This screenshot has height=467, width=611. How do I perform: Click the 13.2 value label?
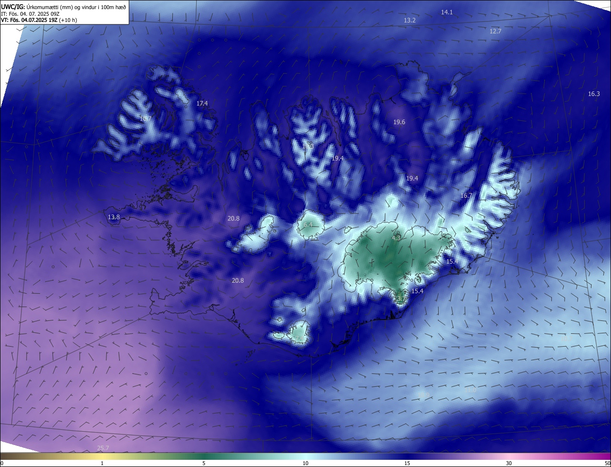point(410,21)
